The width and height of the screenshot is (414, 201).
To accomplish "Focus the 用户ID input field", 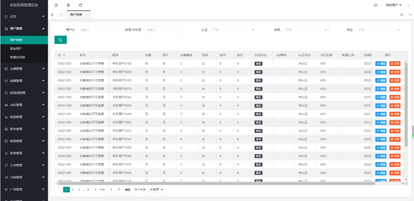I will click(98, 30).
